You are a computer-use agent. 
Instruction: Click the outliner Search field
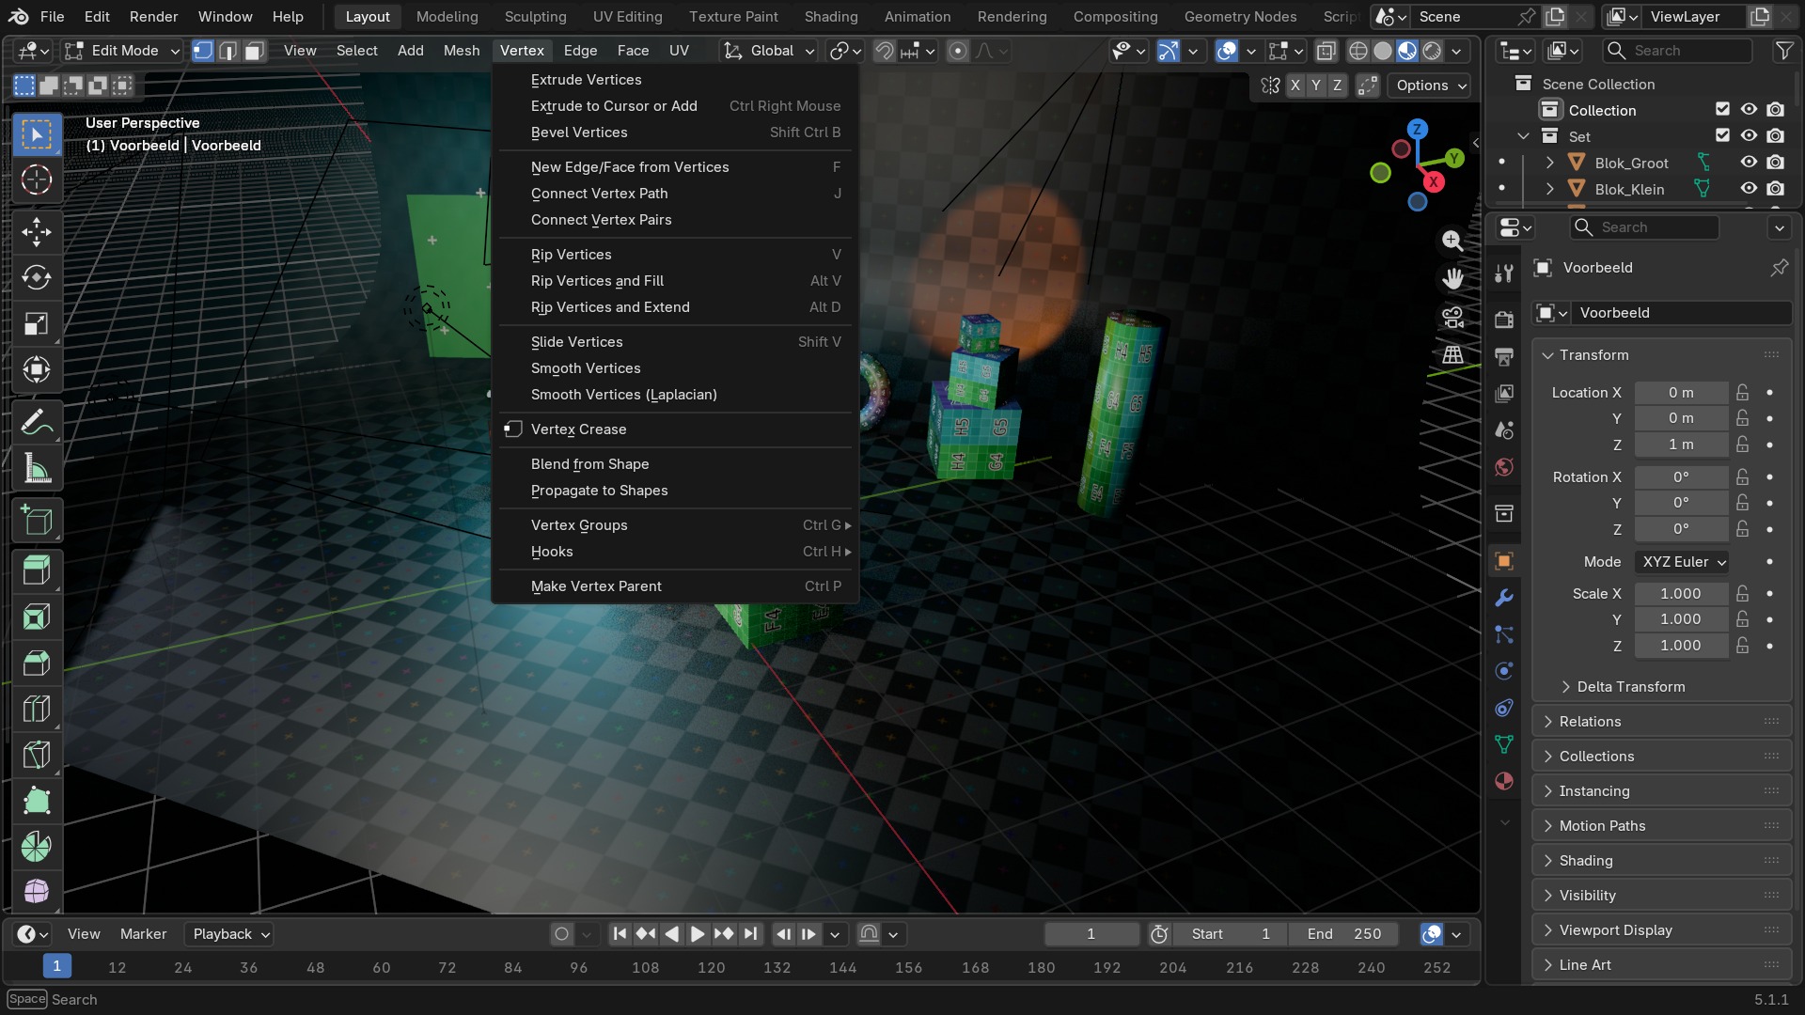click(1678, 51)
